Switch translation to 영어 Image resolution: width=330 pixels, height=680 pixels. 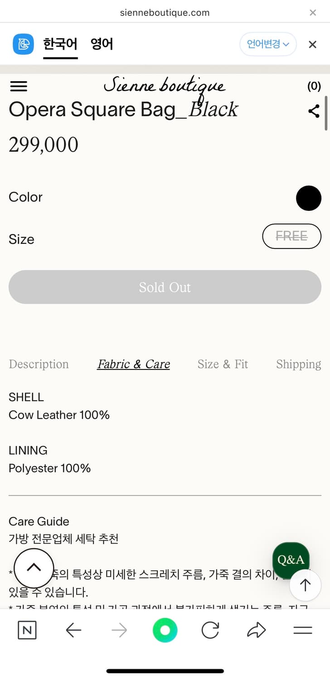[102, 44]
